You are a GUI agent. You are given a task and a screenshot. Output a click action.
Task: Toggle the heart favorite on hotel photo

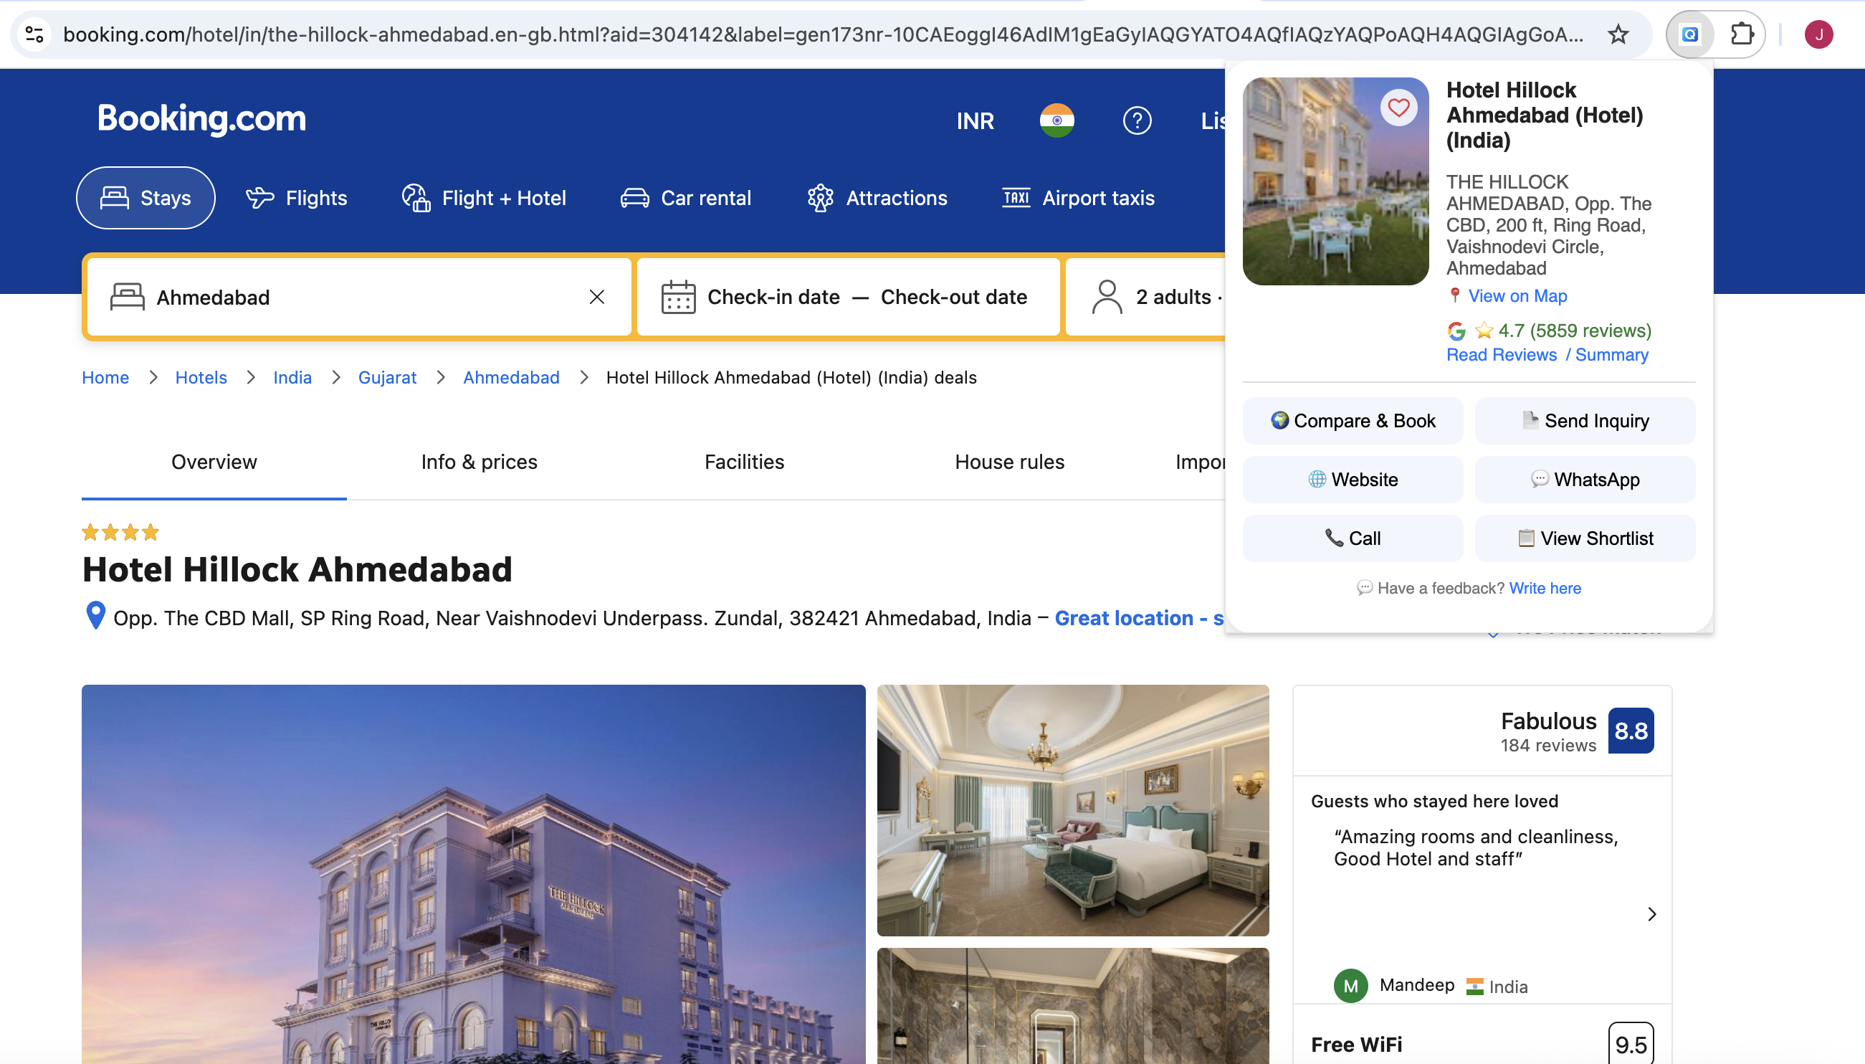(1398, 108)
